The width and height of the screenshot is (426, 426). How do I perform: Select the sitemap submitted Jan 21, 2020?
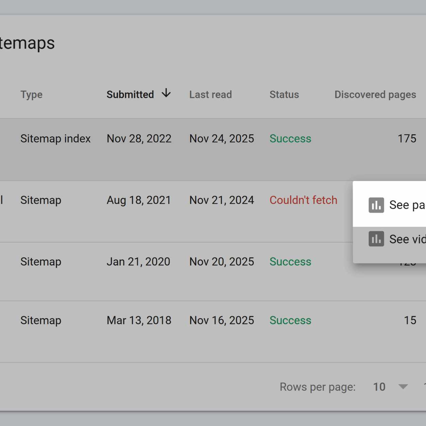138,262
